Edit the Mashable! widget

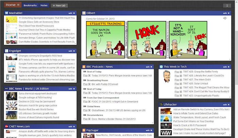pyautogui.click(x=70, y=13)
